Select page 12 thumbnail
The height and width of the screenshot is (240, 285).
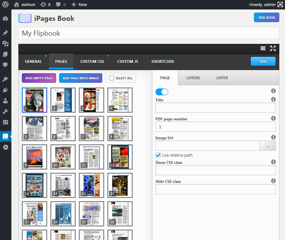click(x=120, y=157)
